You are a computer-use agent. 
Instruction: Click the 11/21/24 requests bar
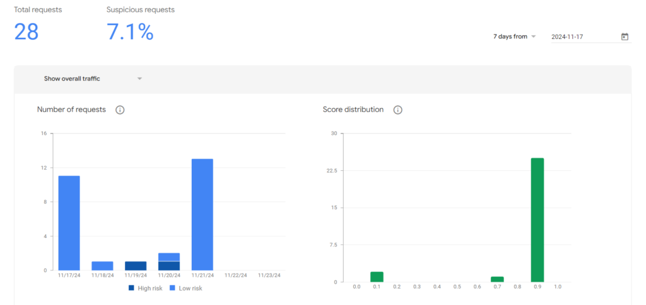[x=203, y=214]
